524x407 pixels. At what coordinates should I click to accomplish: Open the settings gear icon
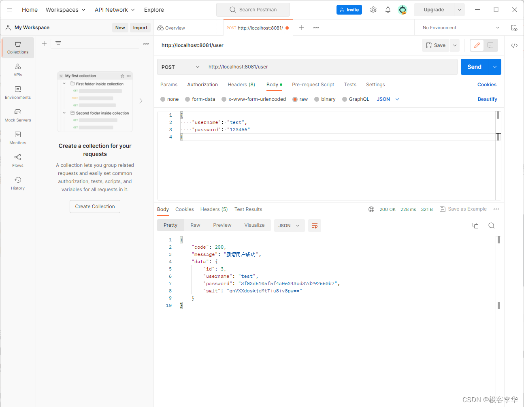(373, 10)
